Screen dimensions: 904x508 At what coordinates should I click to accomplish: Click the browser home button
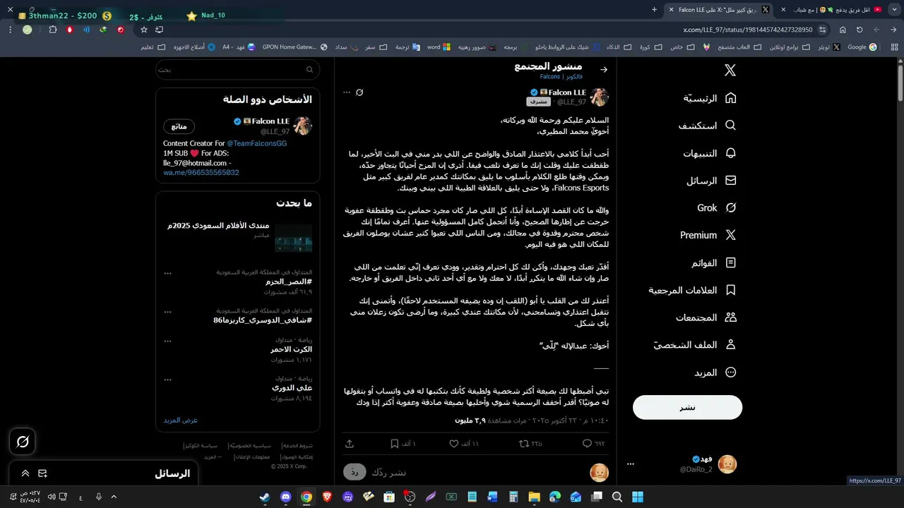pyautogui.click(x=843, y=30)
